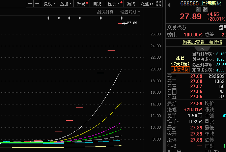
Task: Select the 画线 drawing tool menu item
Action: point(97,4)
